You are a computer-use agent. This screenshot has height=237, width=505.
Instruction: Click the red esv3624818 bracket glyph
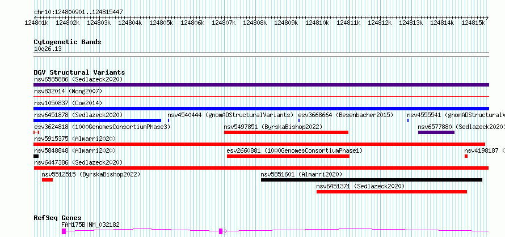[36, 132]
